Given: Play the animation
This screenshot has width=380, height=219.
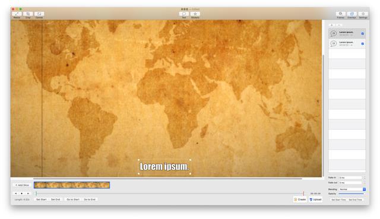Looking at the screenshot, I should pyautogui.click(x=22, y=193).
